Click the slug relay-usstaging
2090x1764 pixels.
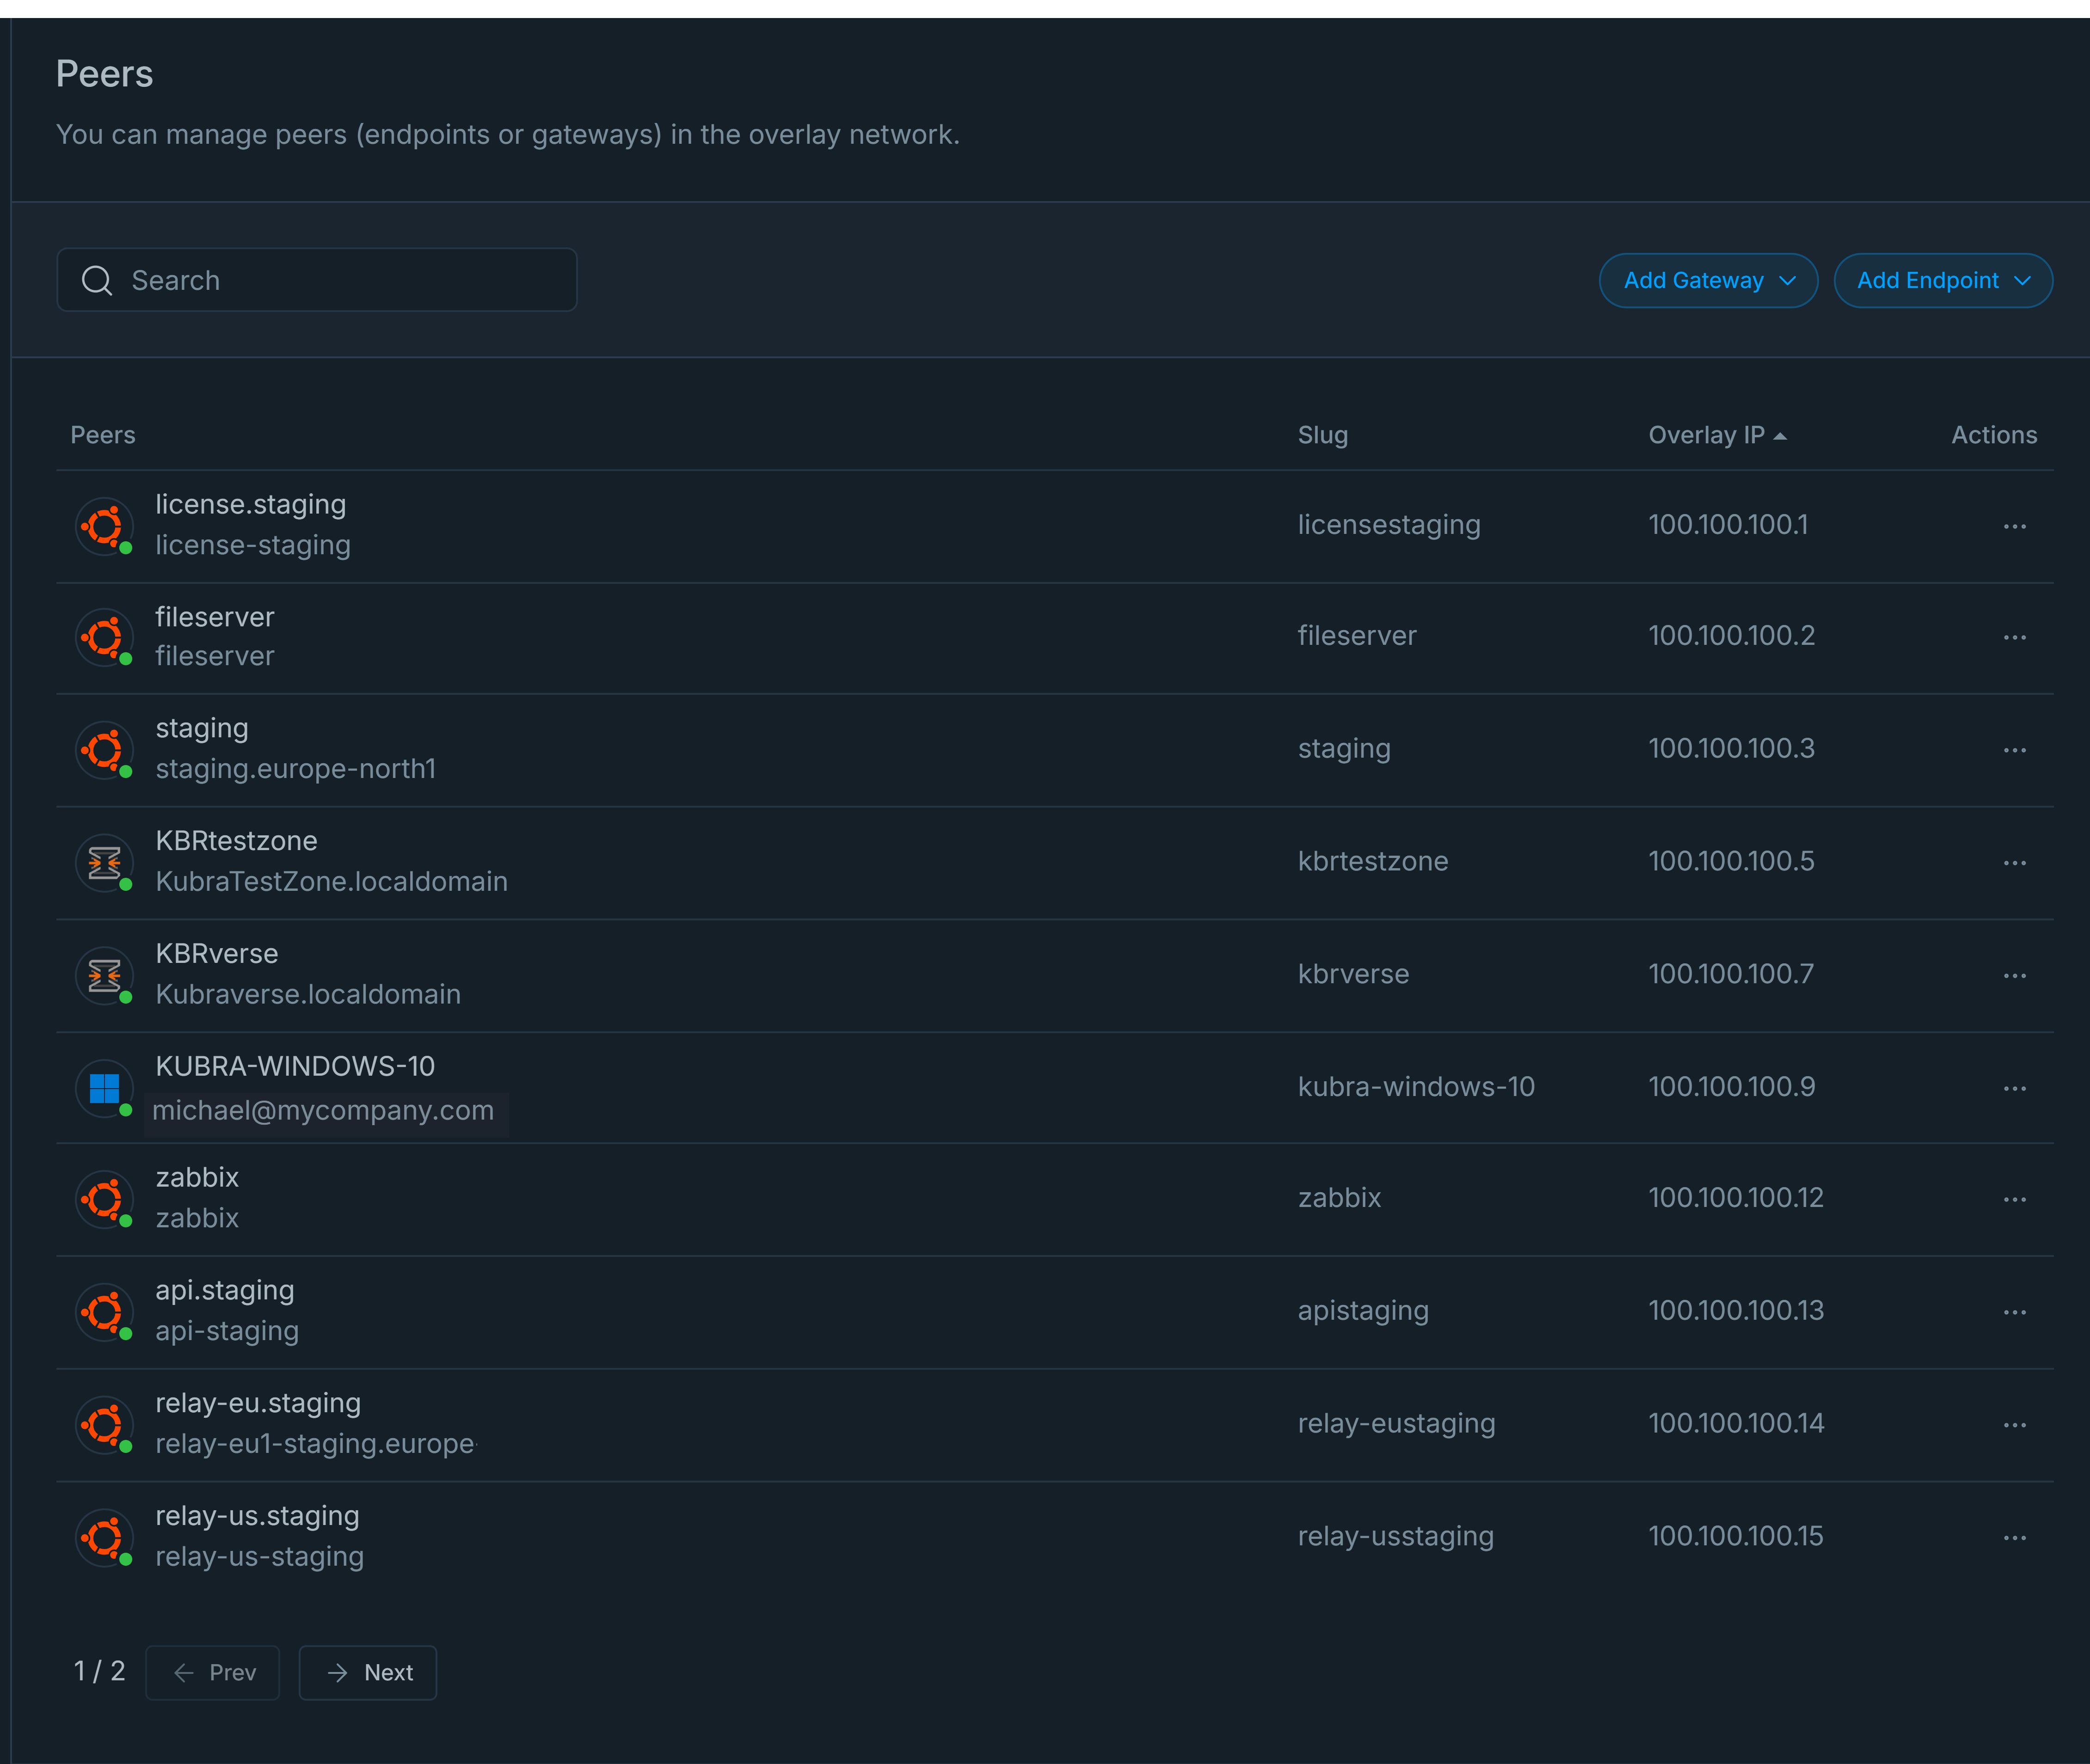point(1395,1537)
